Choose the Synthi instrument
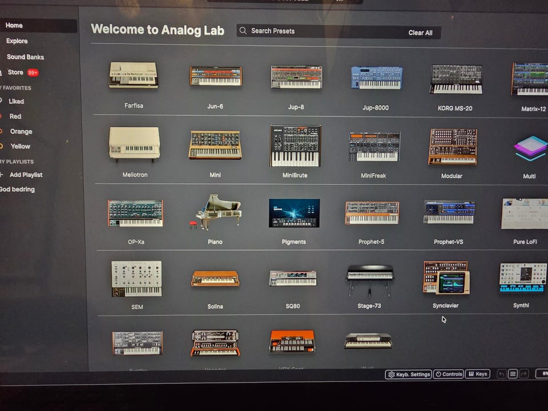The image size is (548, 411). click(x=523, y=278)
